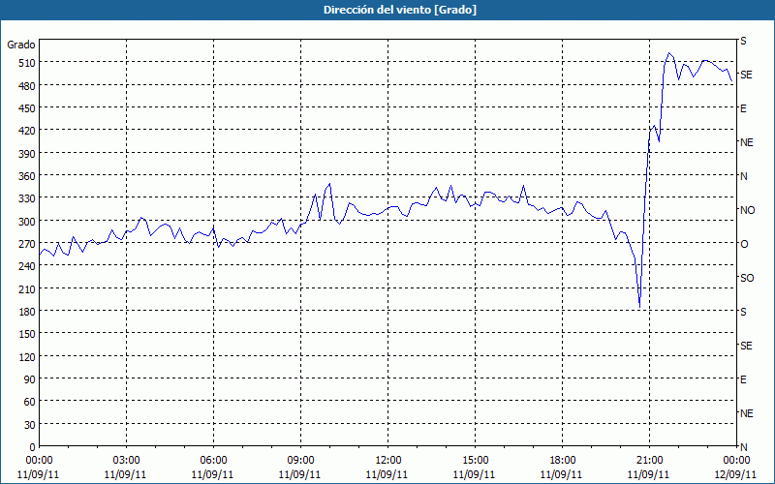Image resolution: width=775 pixels, height=484 pixels.
Task: Pick the 12:00 time axis label
Action: tap(388, 461)
